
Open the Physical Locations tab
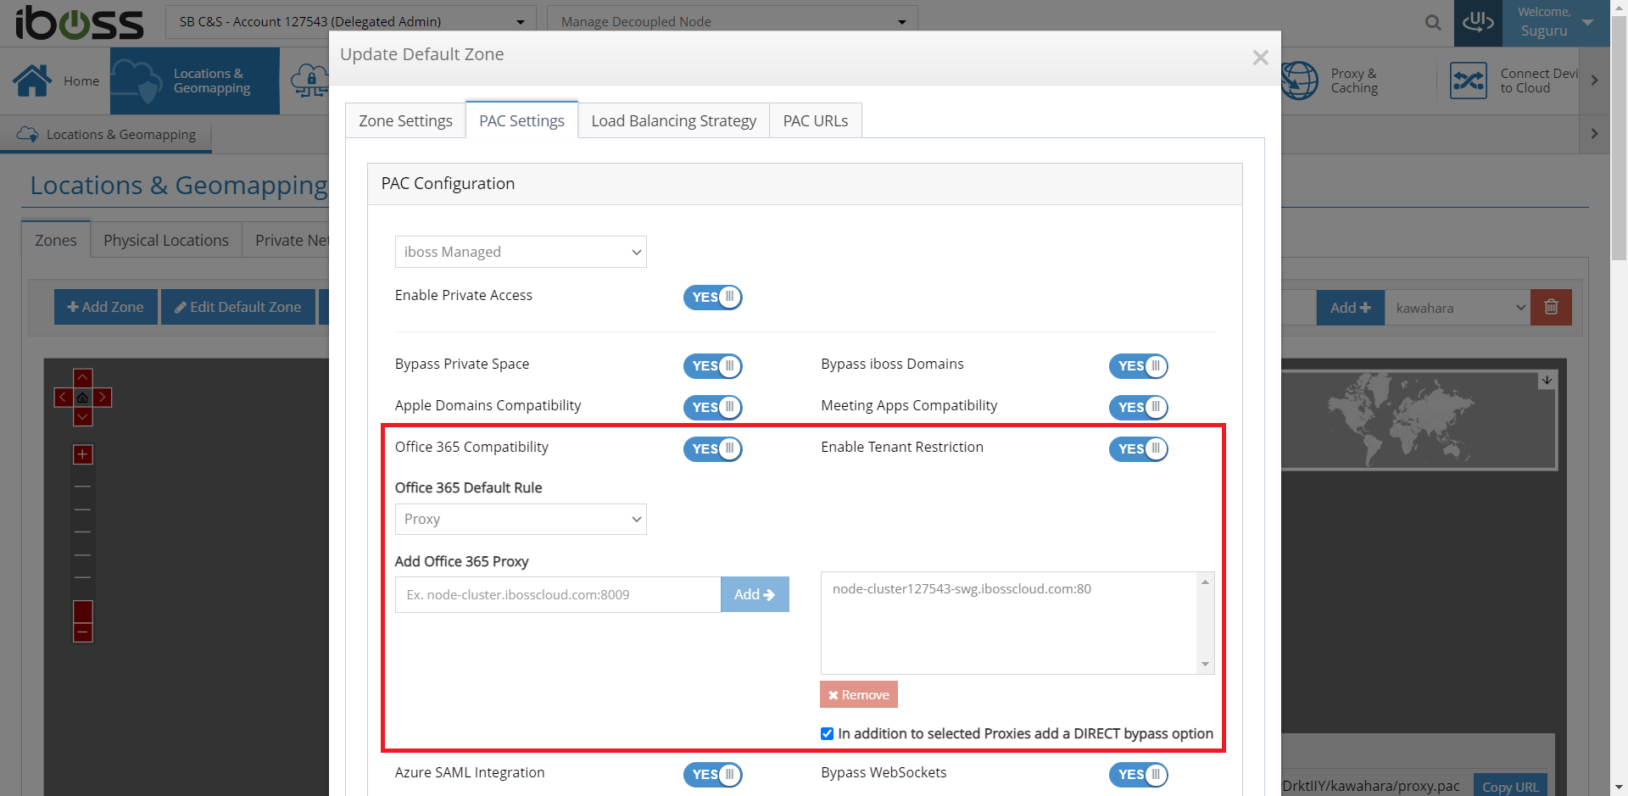coord(166,240)
